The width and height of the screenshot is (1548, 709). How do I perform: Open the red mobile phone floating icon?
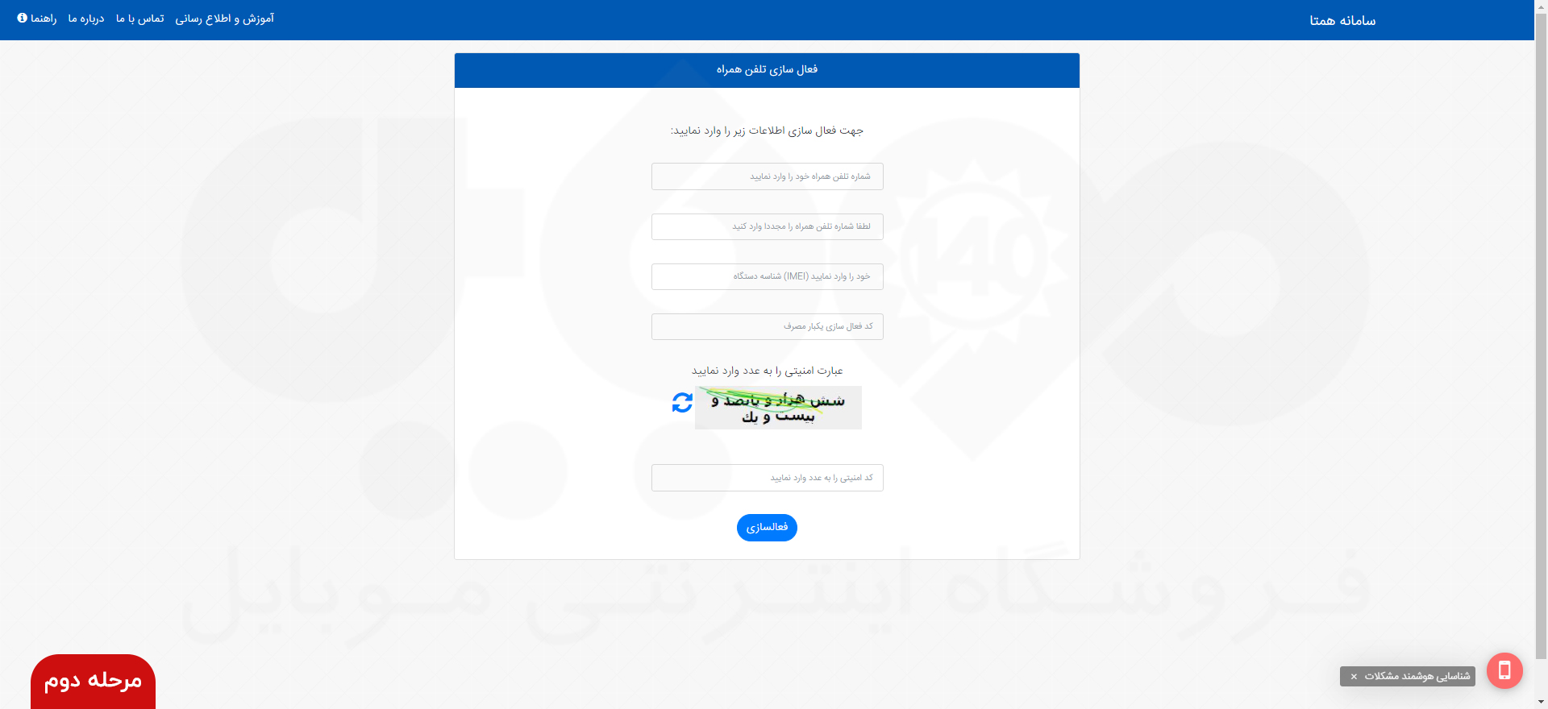[1504, 670]
